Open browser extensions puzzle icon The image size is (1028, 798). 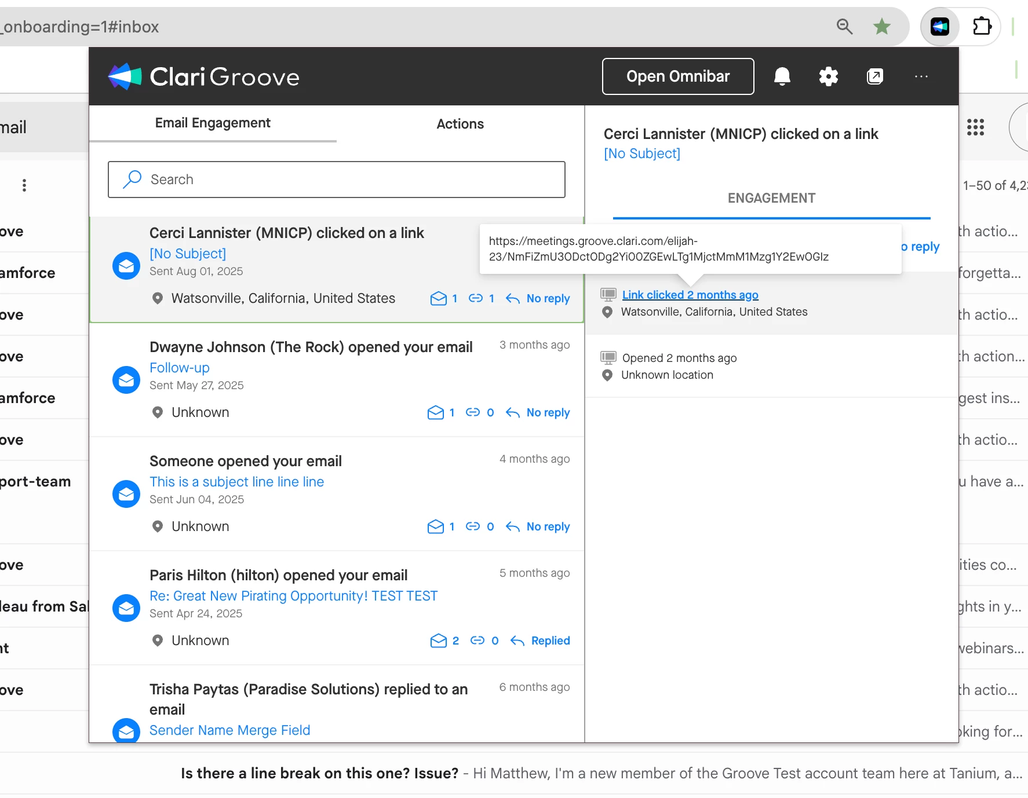pos(982,26)
